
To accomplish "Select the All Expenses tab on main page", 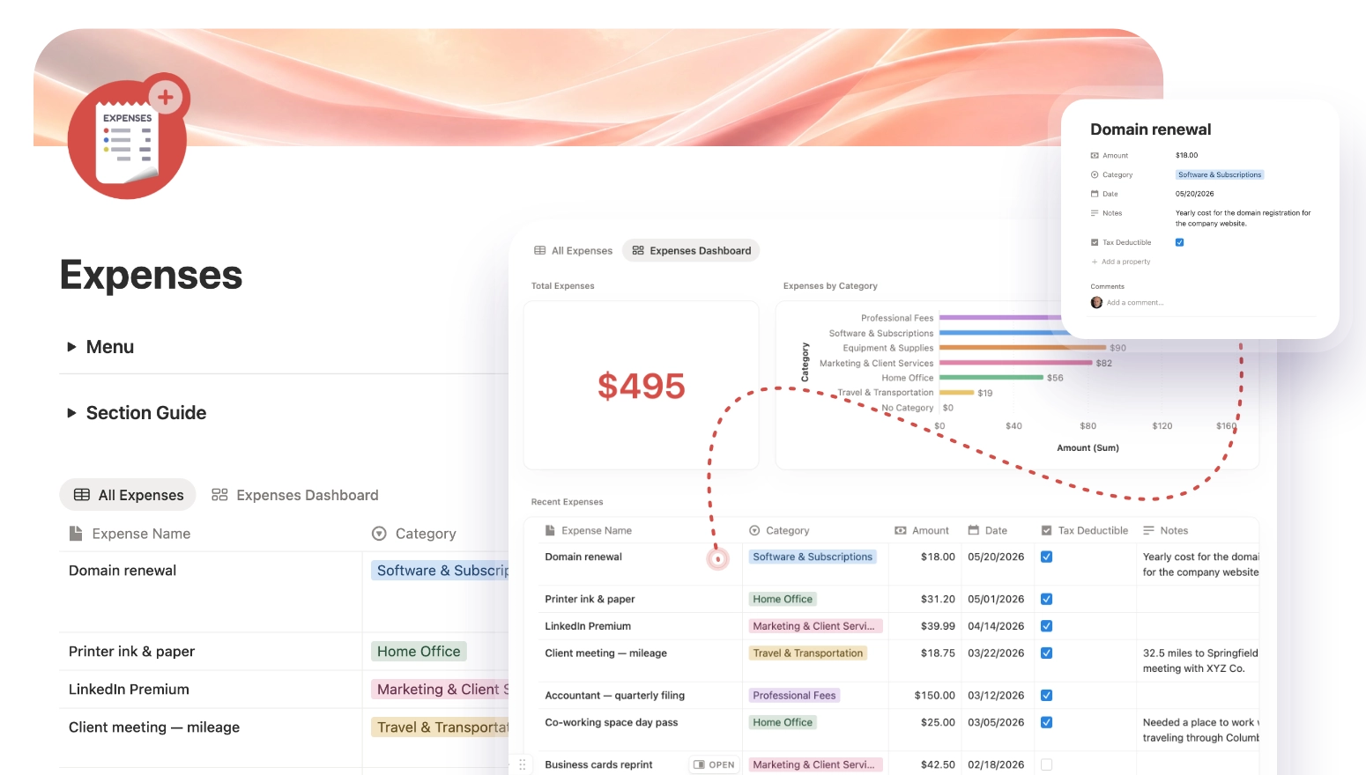I will (128, 495).
